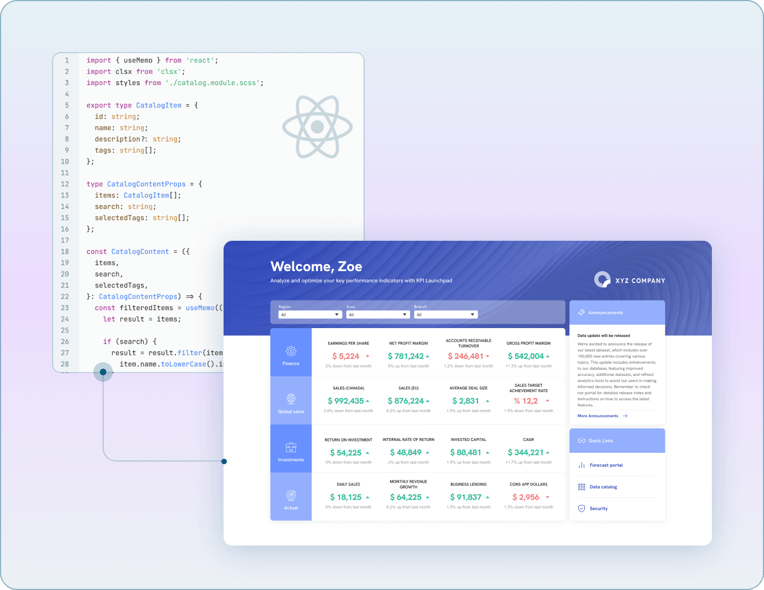
Task: Click the Forecast portal bar chart icon
Action: click(581, 465)
